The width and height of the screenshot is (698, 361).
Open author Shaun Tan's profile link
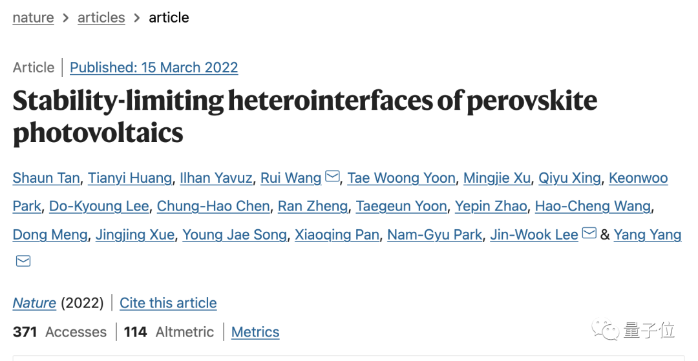tap(46, 178)
